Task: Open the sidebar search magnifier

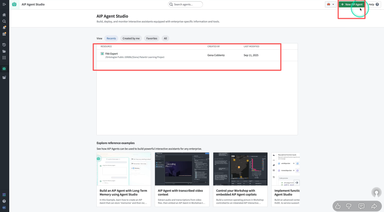Action: point(4,21)
